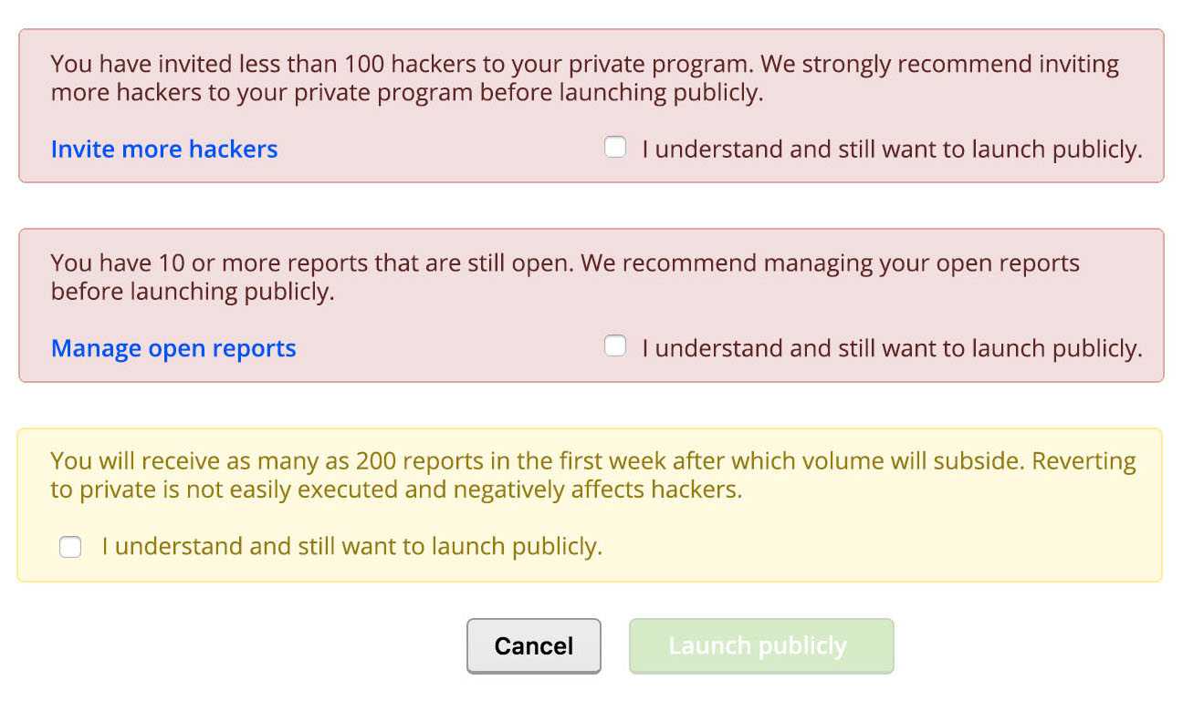The image size is (1183, 701).
Task: Click the green Launch publicly button
Action: (x=760, y=646)
